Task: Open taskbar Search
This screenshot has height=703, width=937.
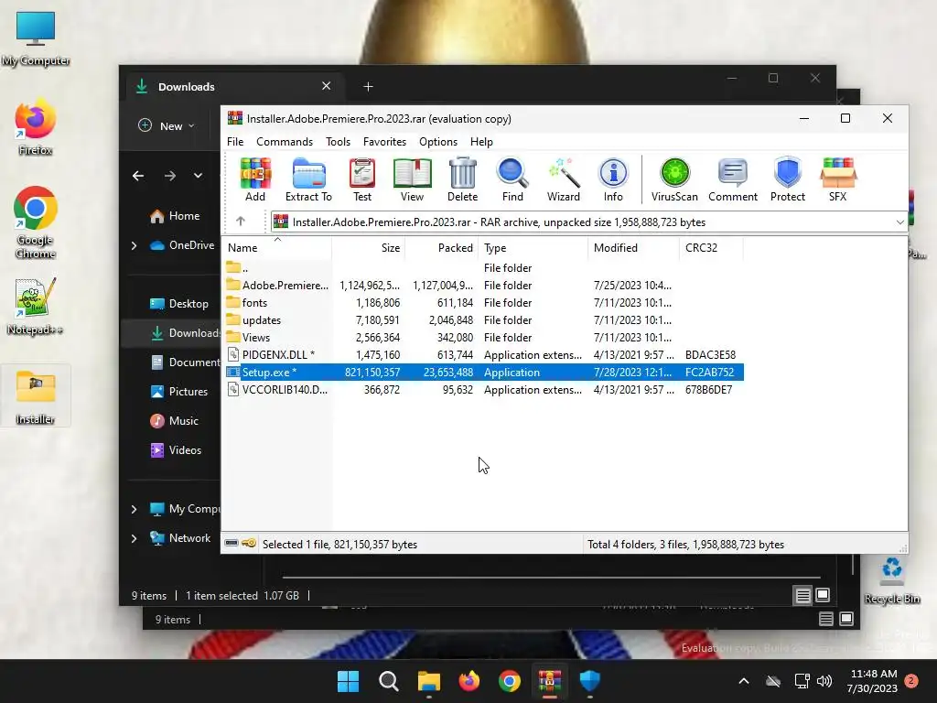Action: tap(388, 681)
